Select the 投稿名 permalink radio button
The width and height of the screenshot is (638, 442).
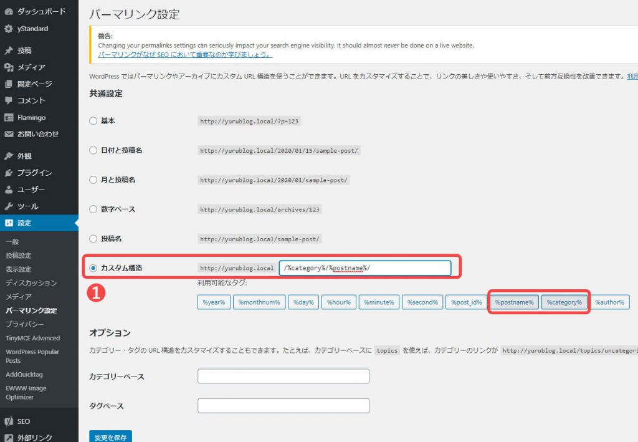coord(93,239)
